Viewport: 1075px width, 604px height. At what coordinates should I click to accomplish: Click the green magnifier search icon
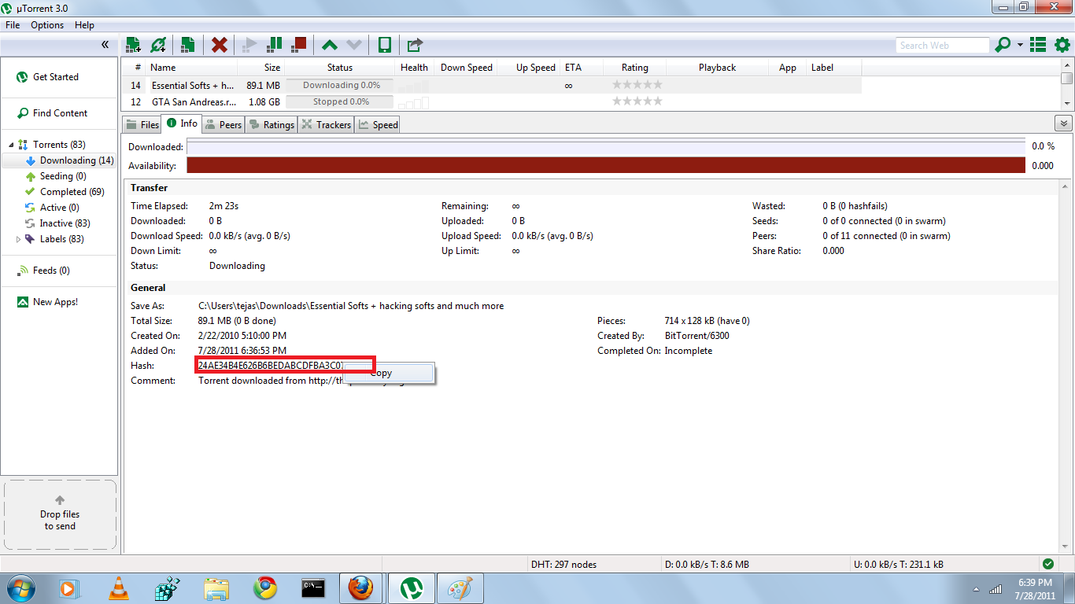1003,45
